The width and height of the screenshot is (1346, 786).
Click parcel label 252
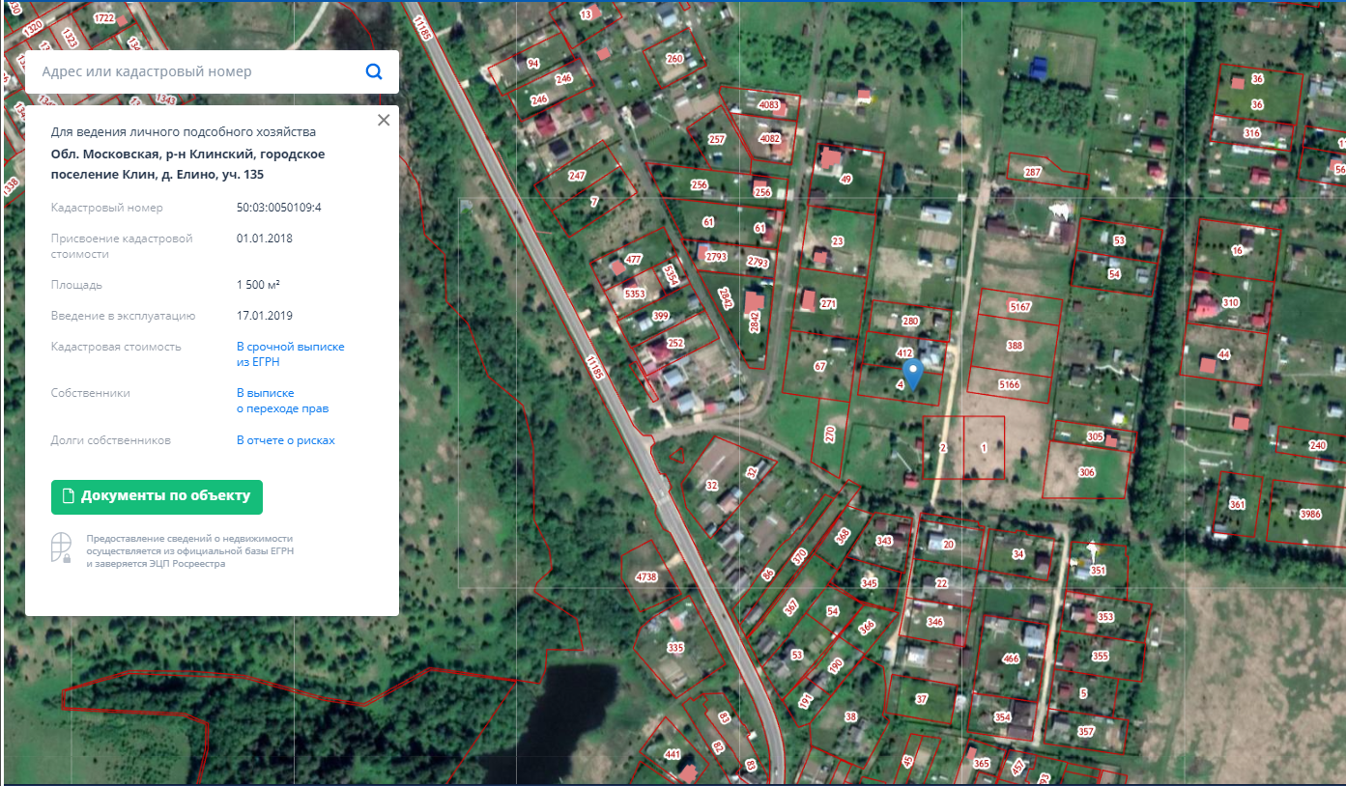click(675, 343)
